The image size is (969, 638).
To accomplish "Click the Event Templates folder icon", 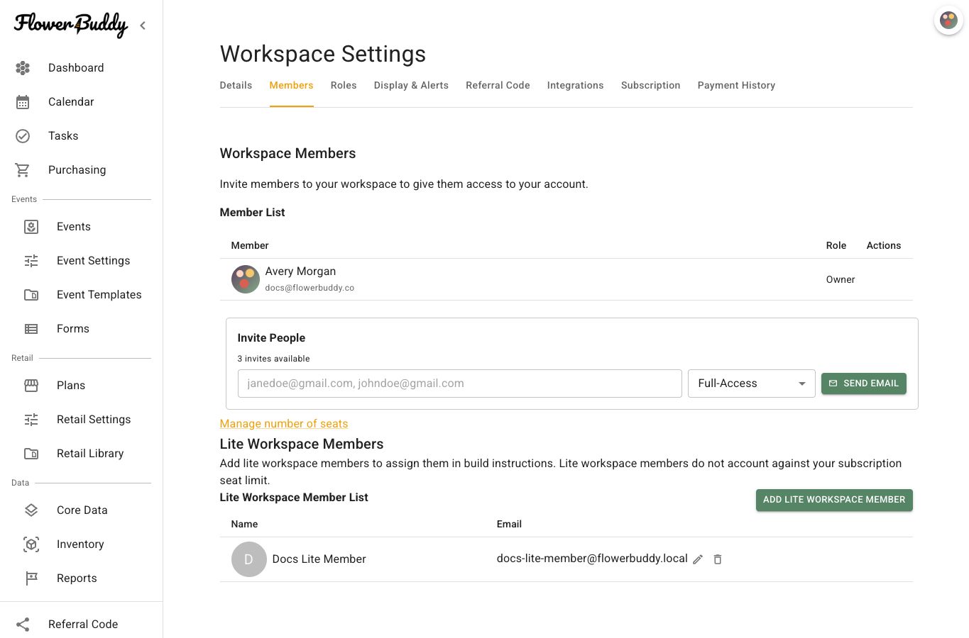I will 31,295.
